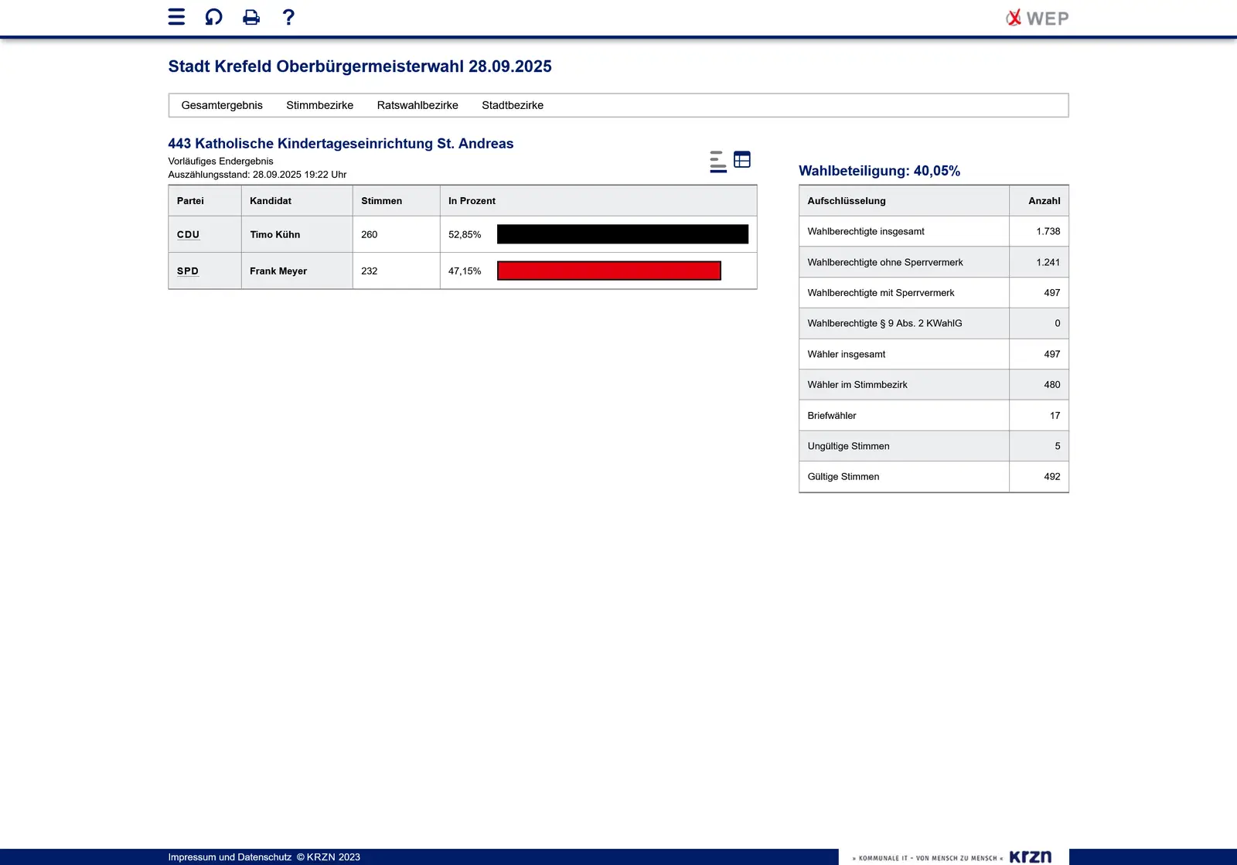Screen dimensions: 1237x865
Task: Click the black CDU percentage bar
Action: [622, 234]
